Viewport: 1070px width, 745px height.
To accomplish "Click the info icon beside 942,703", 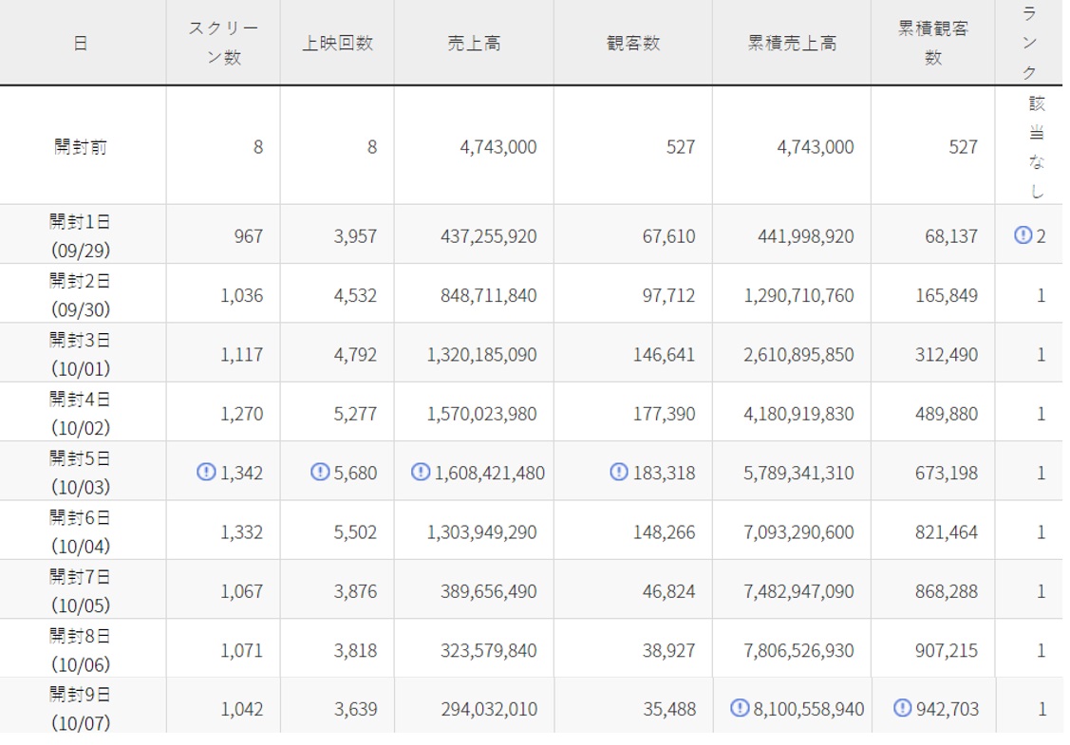I will 903,708.
